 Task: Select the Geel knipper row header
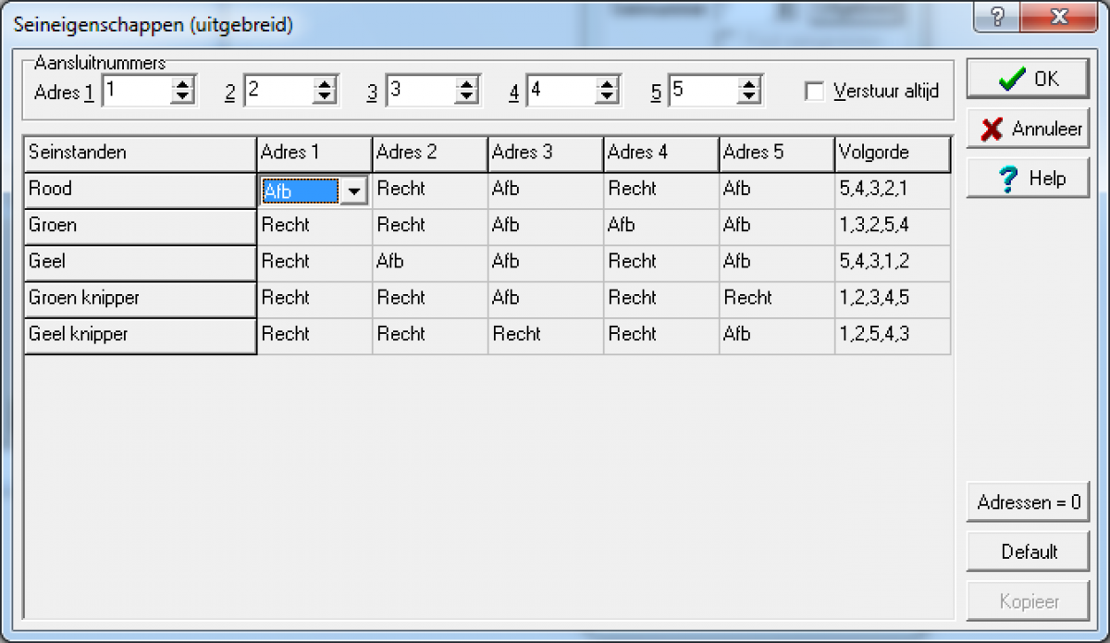[141, 336]
